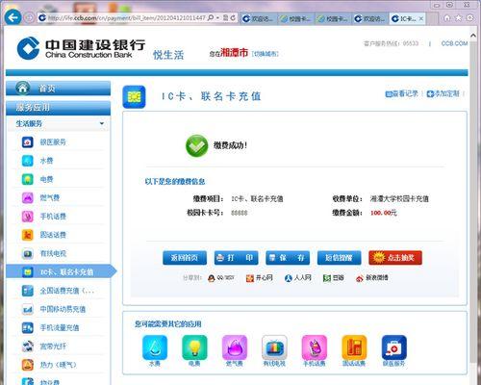Open 有线电视 in the sidebar

pyautogui.click(x=53, y=253)
